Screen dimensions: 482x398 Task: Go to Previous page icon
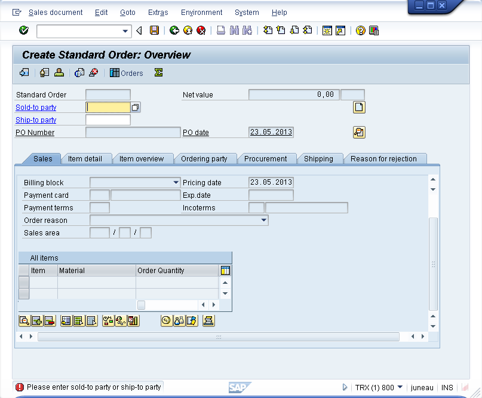tap(281, 30)
